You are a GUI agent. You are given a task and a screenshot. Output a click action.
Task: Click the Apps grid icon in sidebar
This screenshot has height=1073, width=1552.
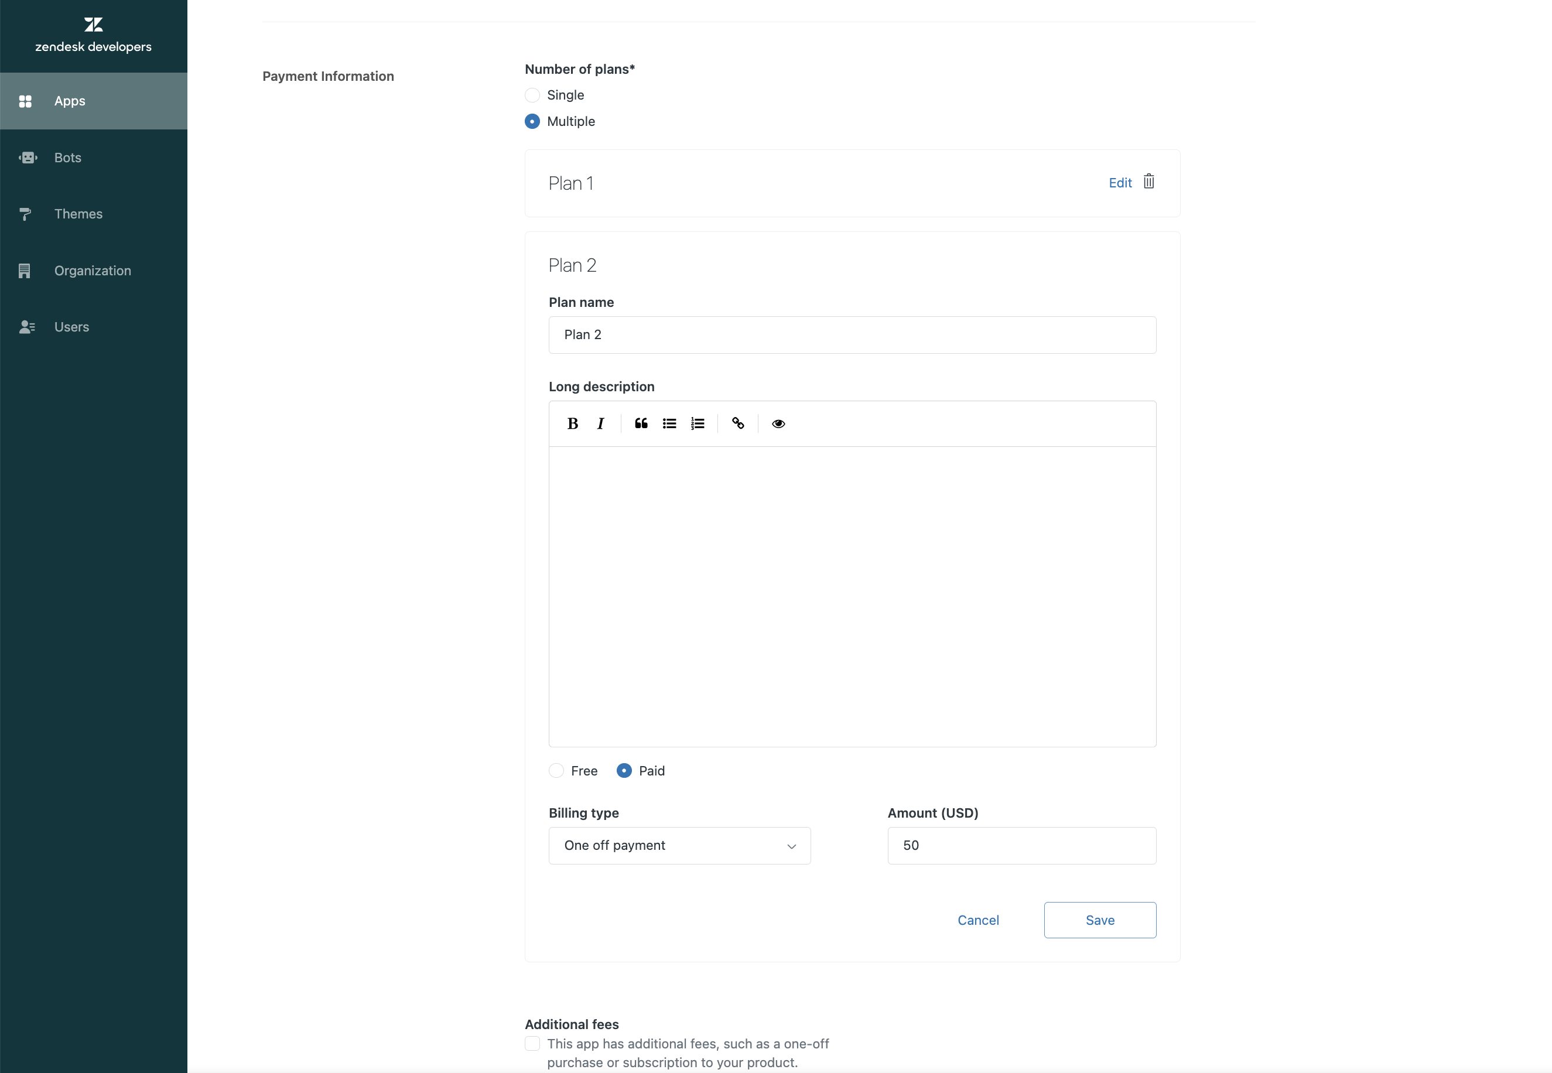[x=26, y=101]
